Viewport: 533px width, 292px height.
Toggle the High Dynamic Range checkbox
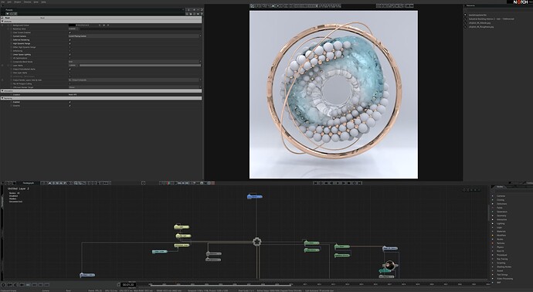click(70, 43)
